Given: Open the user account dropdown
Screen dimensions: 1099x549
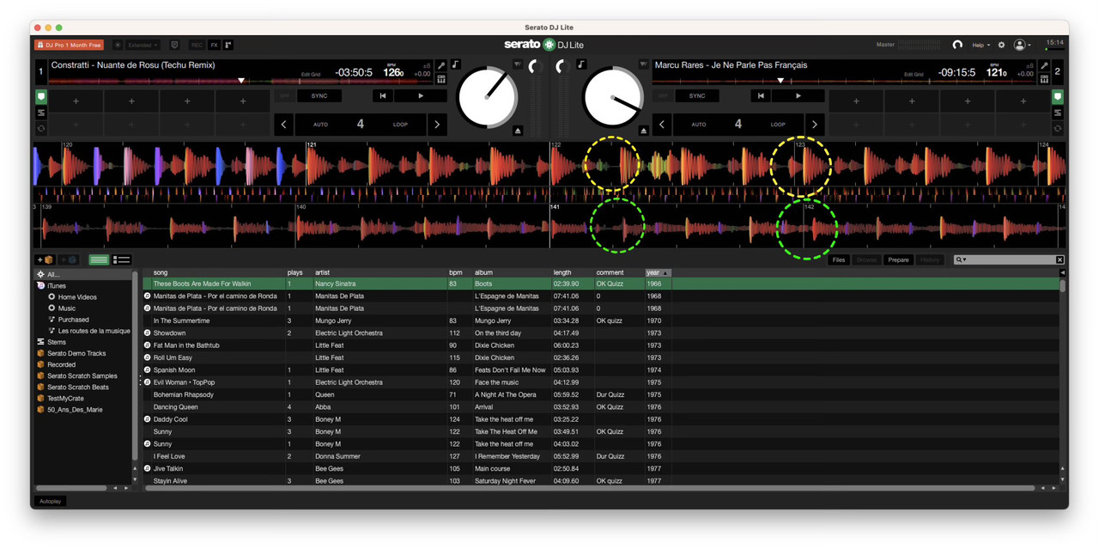Looking at the screenshot, I should (x=1021, y=45).
